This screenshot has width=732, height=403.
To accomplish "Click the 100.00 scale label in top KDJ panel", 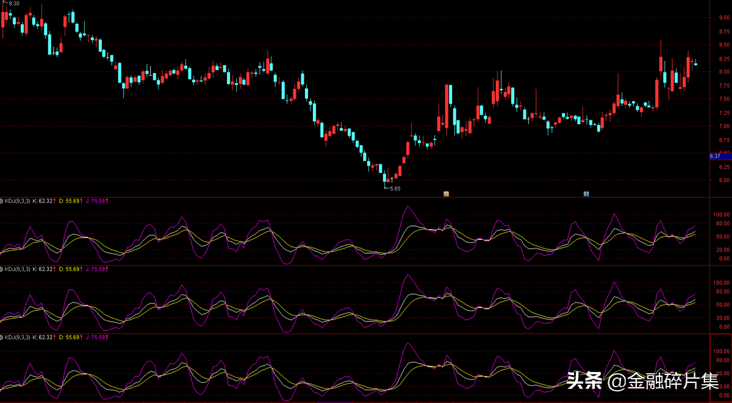I will point(722,215).
